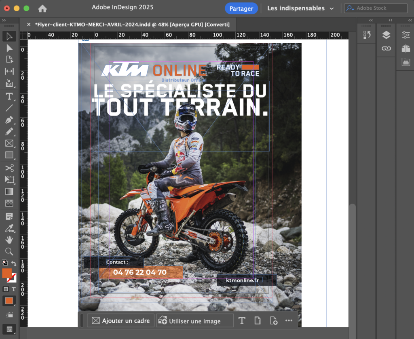Add a text frame from taskbar T icon
414x339 pixels.
tap(242, 320)
